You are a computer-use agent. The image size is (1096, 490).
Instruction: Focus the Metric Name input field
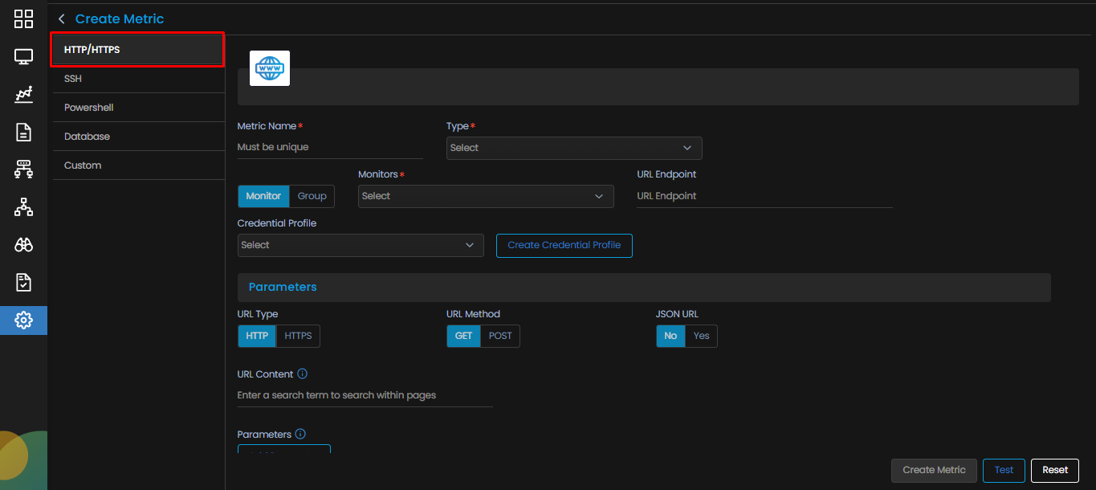click(330, 147)
